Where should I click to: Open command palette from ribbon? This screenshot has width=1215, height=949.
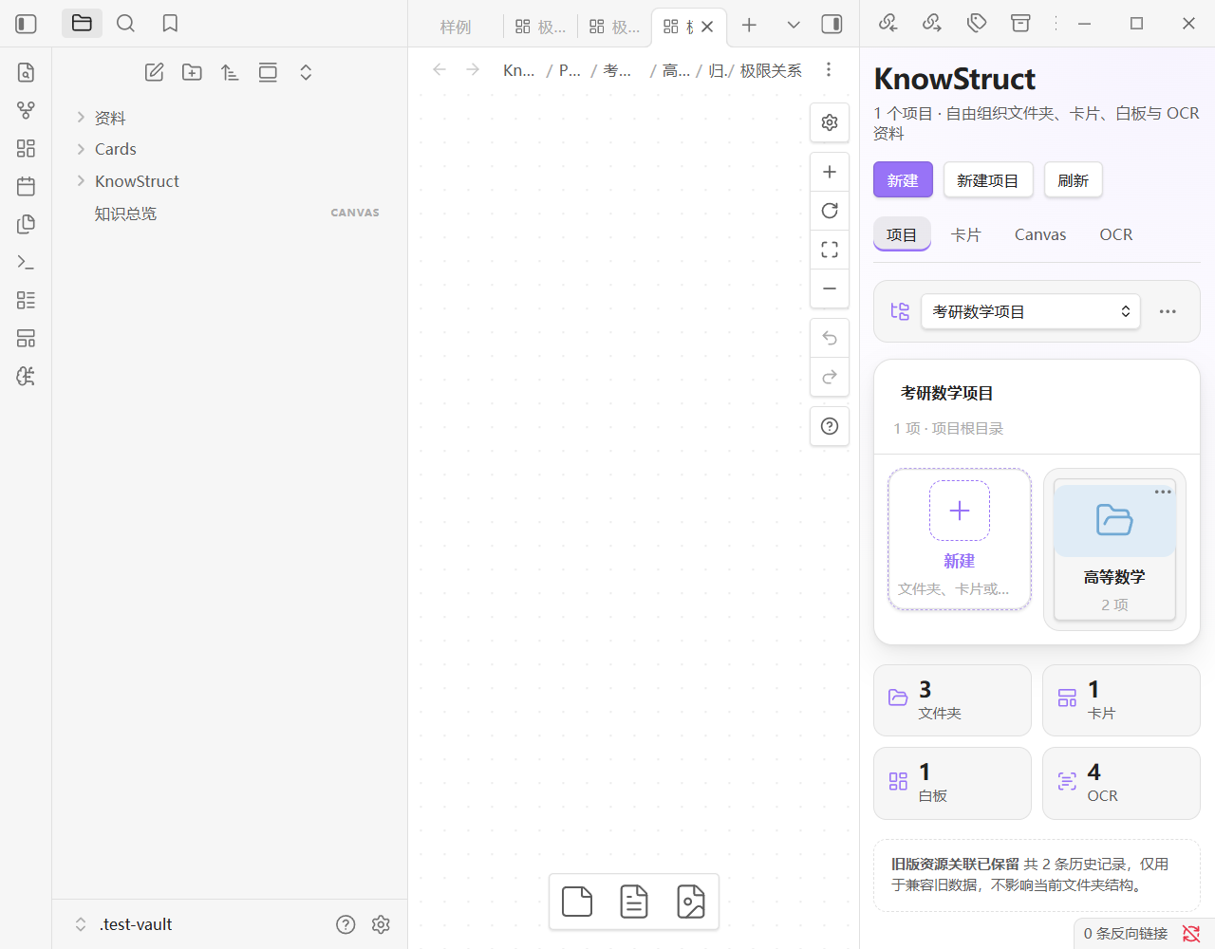tap(27, 262)
